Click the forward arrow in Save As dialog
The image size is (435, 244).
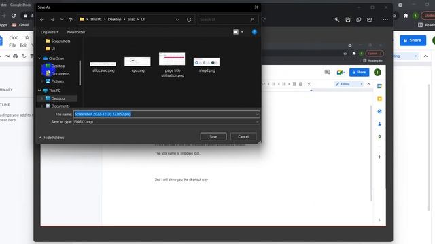point(53,20)
